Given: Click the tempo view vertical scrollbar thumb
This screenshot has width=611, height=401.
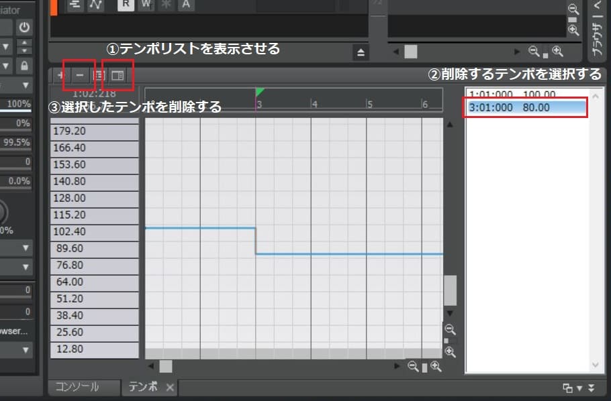Looking at the screenshot, I should 450,290.
